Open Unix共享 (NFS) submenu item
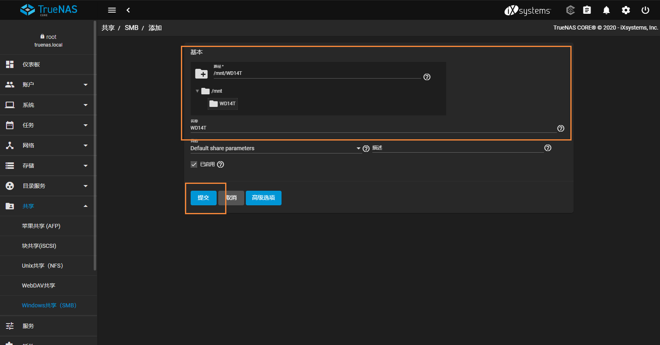Screen dimensions: 660x345 pyautogui.click(x=48, y=266)
